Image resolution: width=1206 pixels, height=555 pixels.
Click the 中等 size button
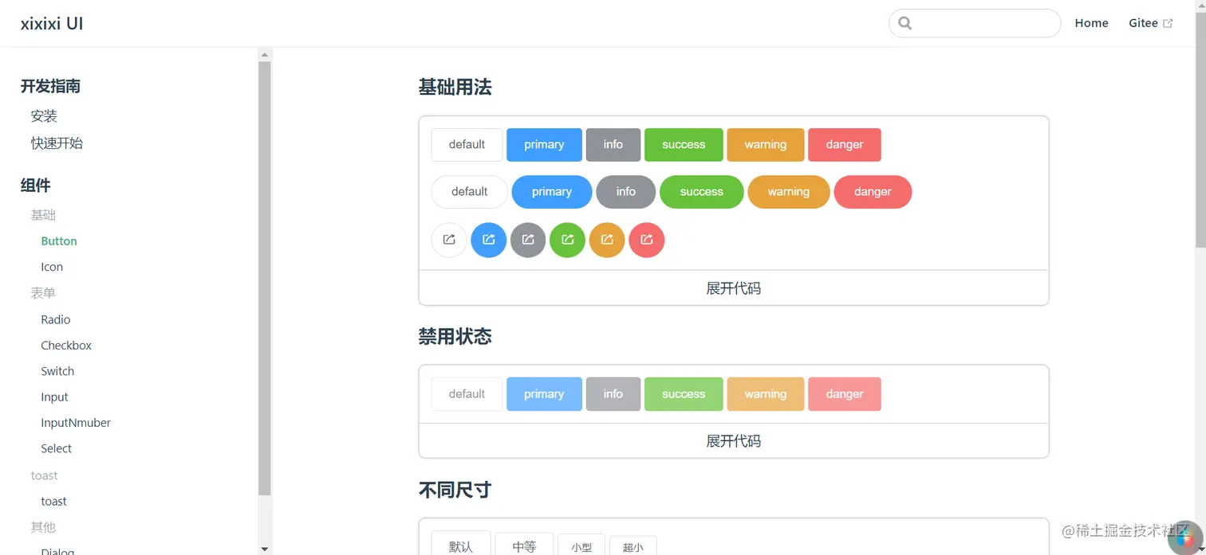[524, 544]
